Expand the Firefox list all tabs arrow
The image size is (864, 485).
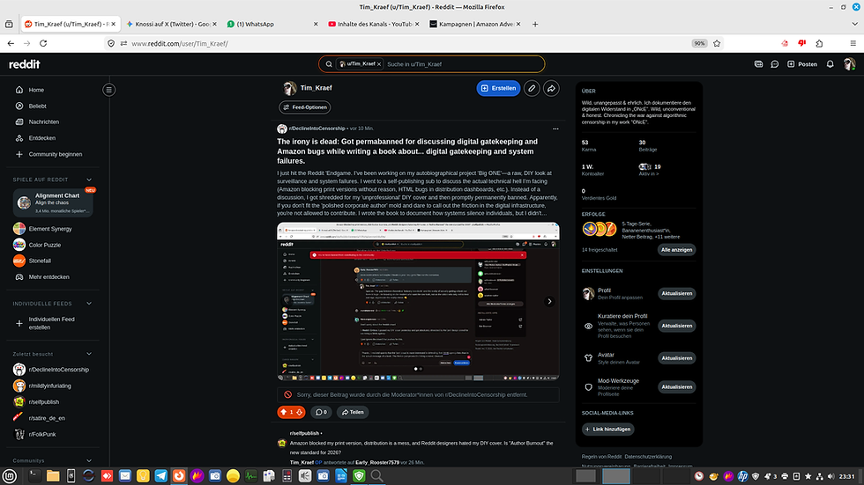tap(854, 24)
